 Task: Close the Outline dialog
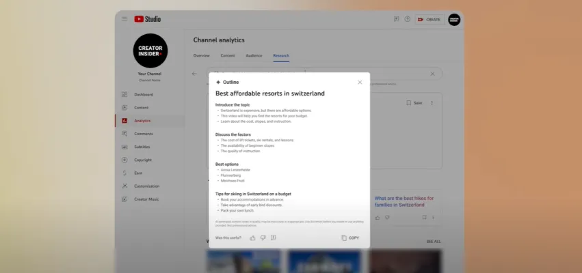360,82
